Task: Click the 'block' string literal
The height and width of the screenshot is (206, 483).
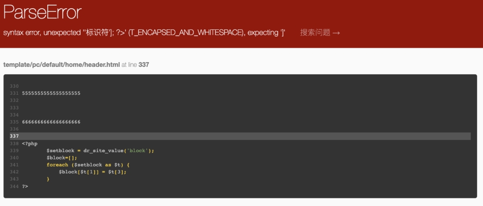Action: tap(137, 151)
